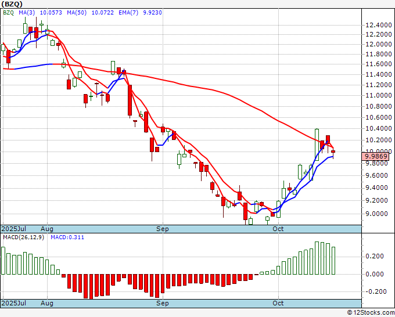Click the MACD(26,12,9) indicator label
The height and width of the screenshot is (317, 395).
(23, 237)
